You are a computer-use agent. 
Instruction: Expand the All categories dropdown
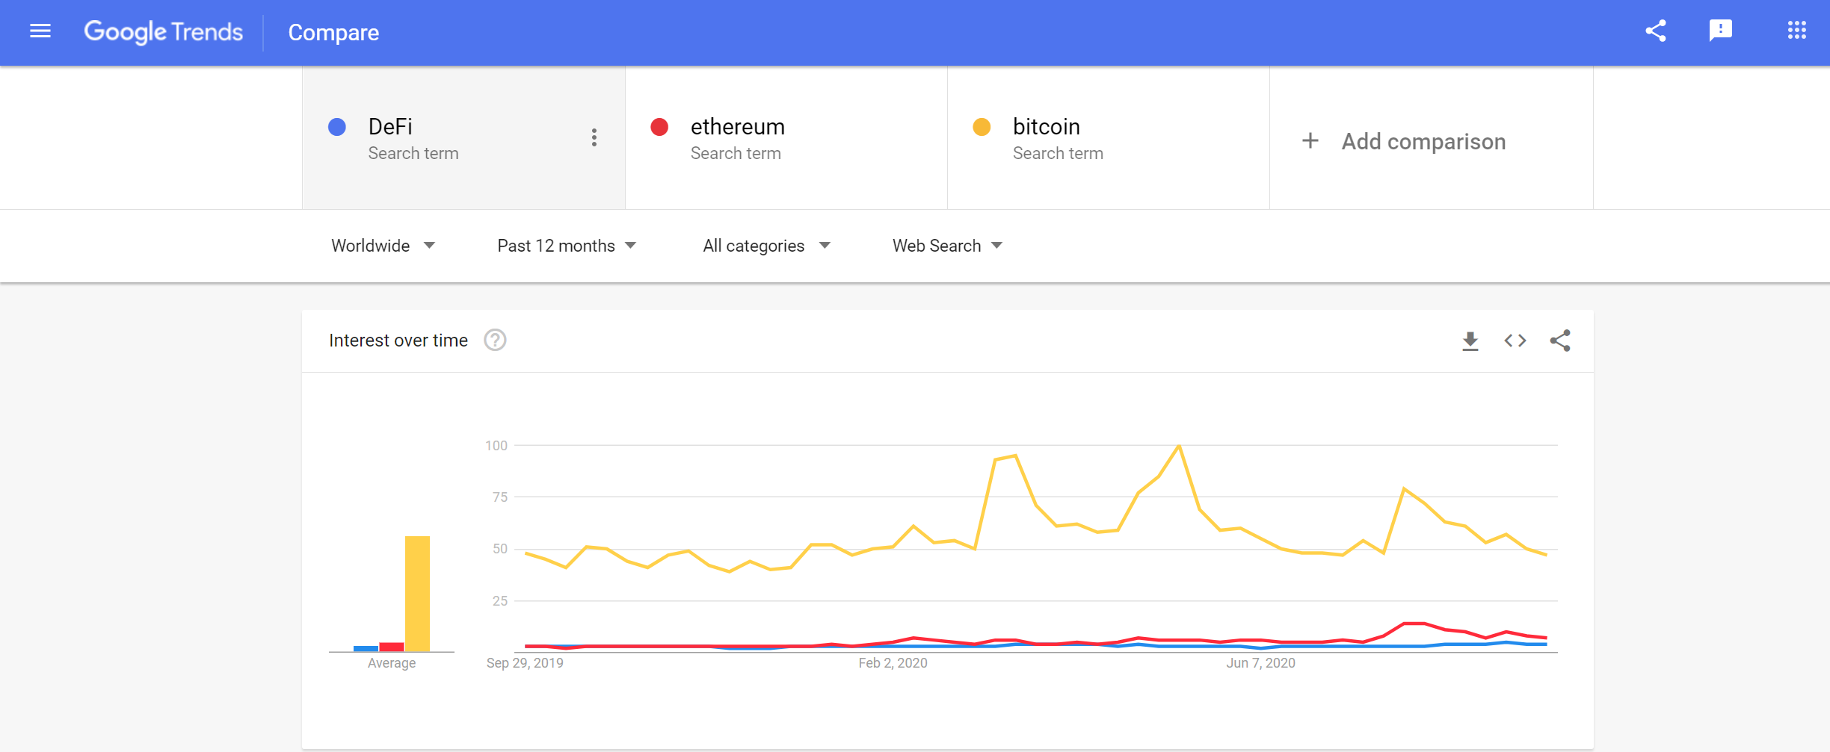pos(766,246)
